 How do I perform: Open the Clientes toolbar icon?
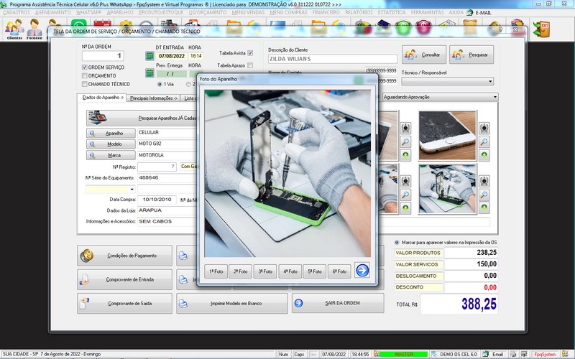[x=14, y=30]
